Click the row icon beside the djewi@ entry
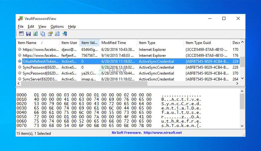The height and width of the screenshot is (151, 261). point(20,49)
